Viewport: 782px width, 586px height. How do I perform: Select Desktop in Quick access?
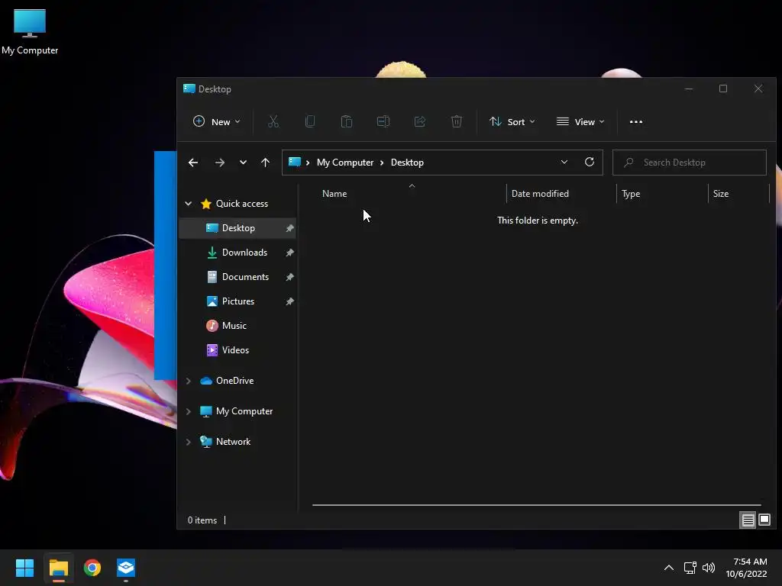(x=238, y=228)
